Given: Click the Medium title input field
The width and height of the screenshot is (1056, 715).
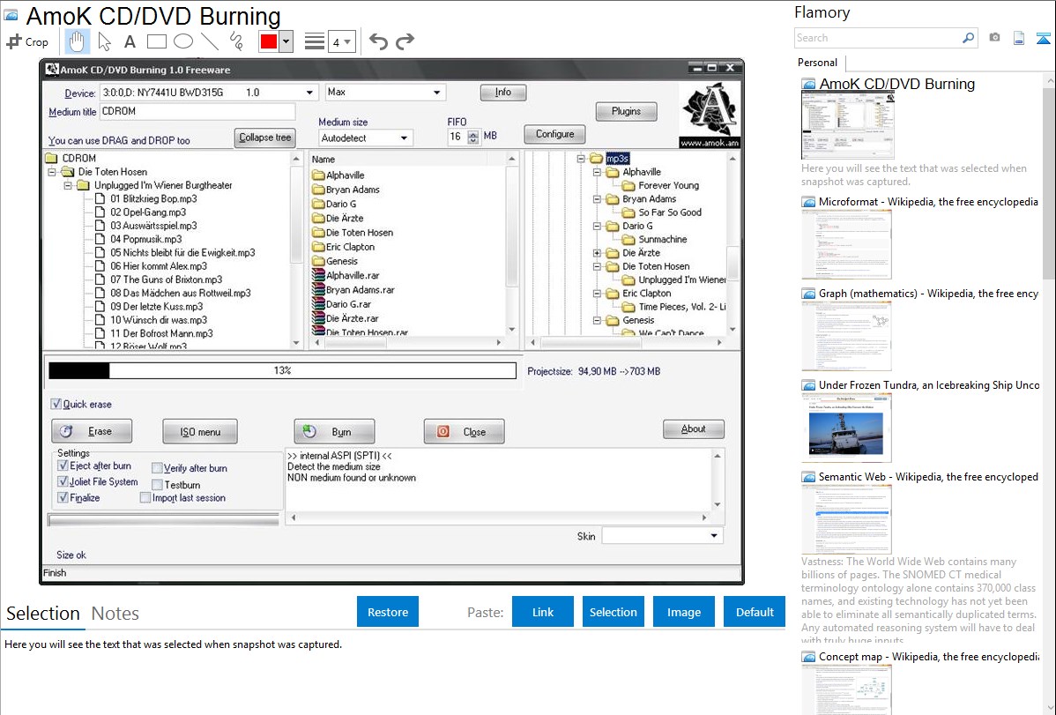Looking at the screenshot, I should coord(197,112).
